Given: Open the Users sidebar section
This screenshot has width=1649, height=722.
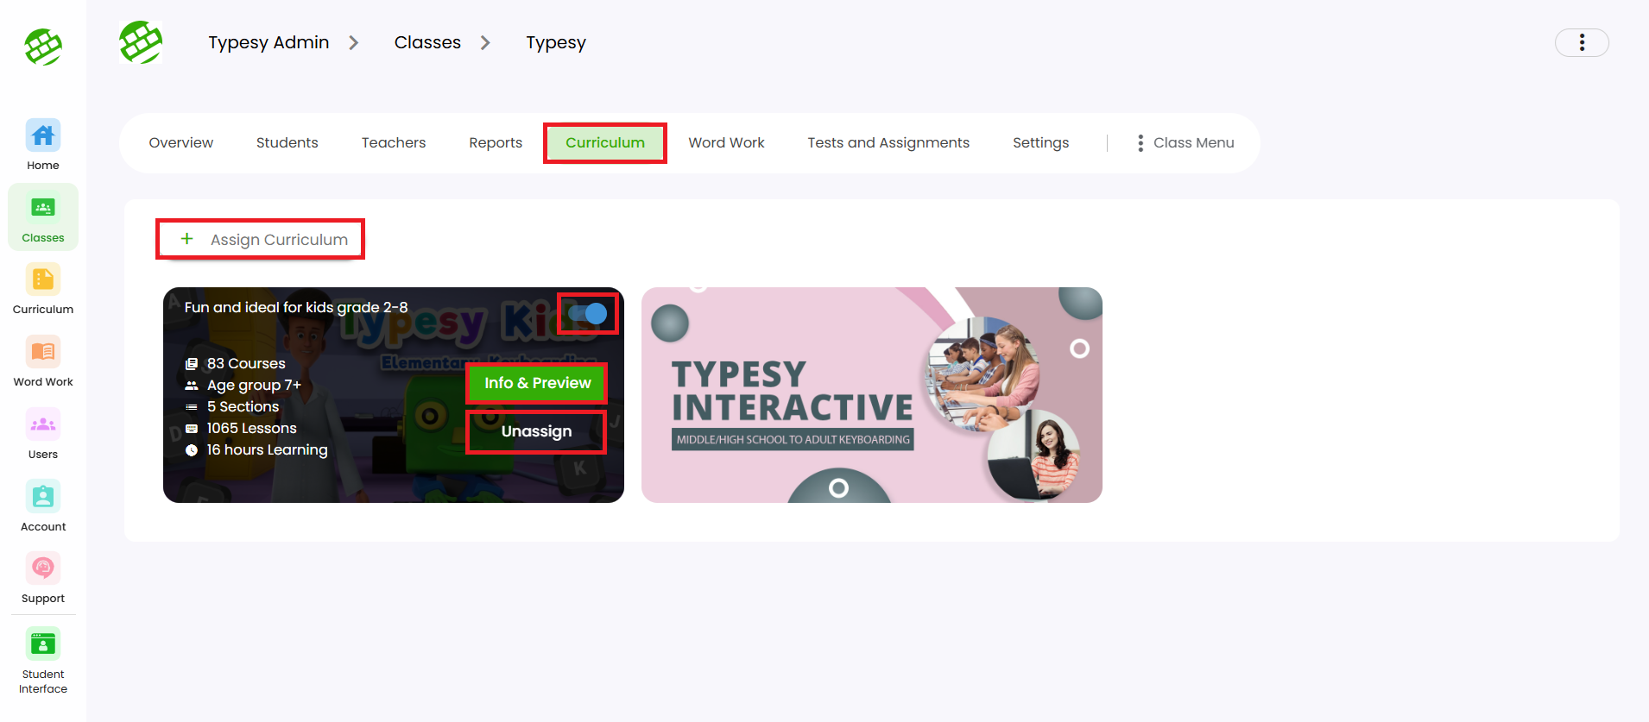Looking at the screenshot, I should point(43,434).
